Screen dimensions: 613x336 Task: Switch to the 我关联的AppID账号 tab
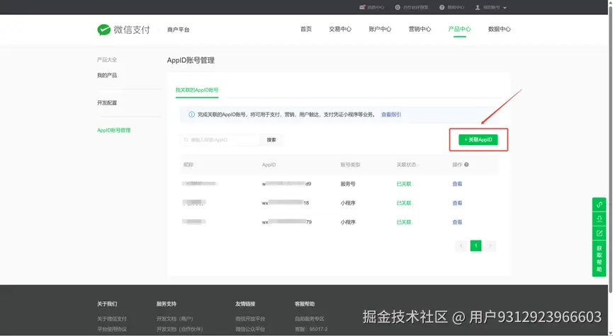[x=197, y=90]
